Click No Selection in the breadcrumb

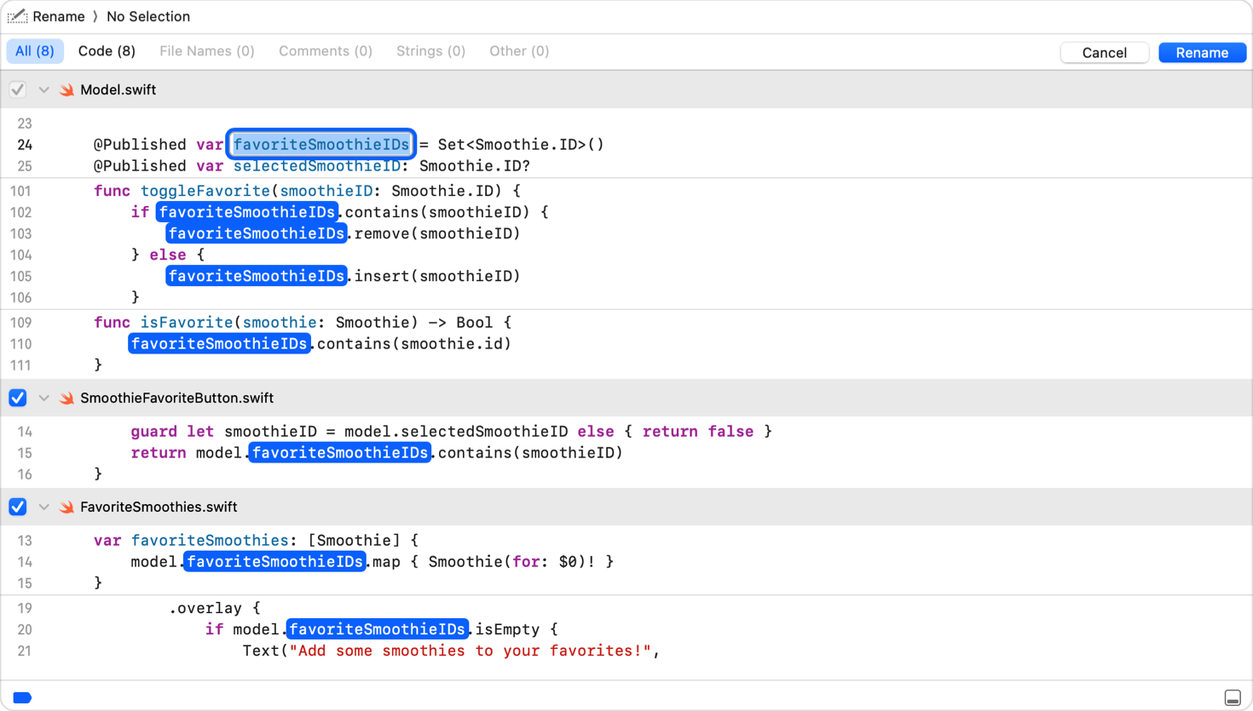tap(148, 16)
